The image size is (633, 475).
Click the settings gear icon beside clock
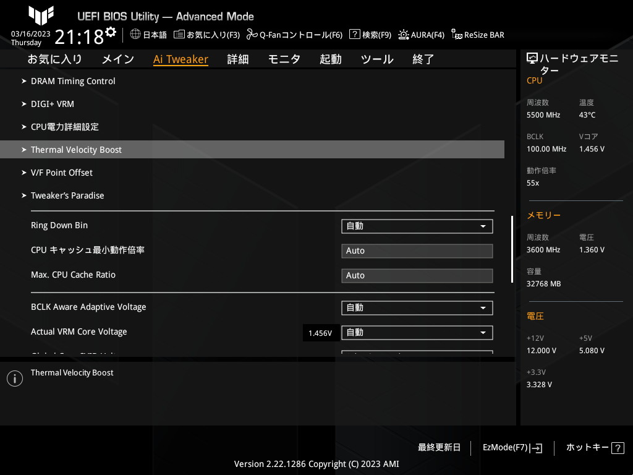click(111, 32)
